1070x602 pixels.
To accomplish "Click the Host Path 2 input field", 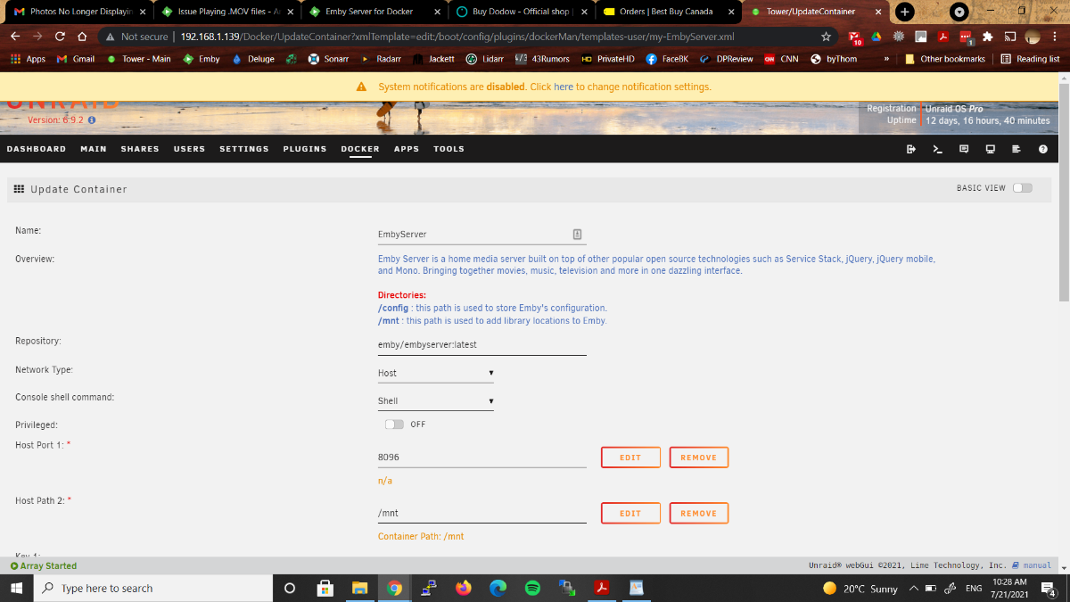I will (x=482, y=513).
